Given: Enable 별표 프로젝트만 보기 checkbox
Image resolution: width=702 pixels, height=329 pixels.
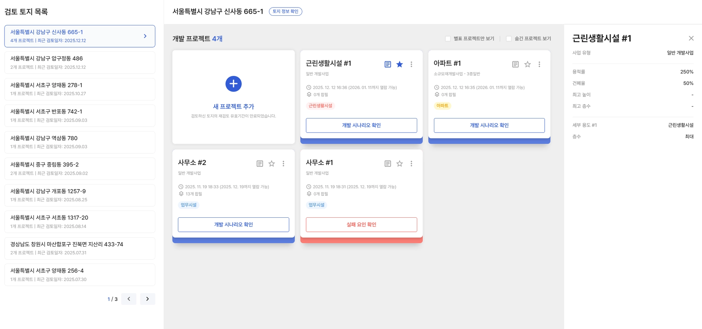Looking at the screenshot, I should [x=448, y=39].
